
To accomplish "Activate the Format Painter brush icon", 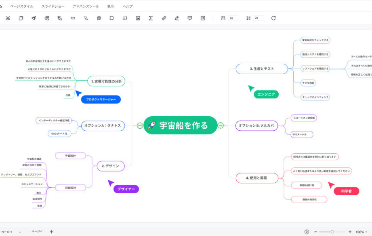I will point(34,18).
